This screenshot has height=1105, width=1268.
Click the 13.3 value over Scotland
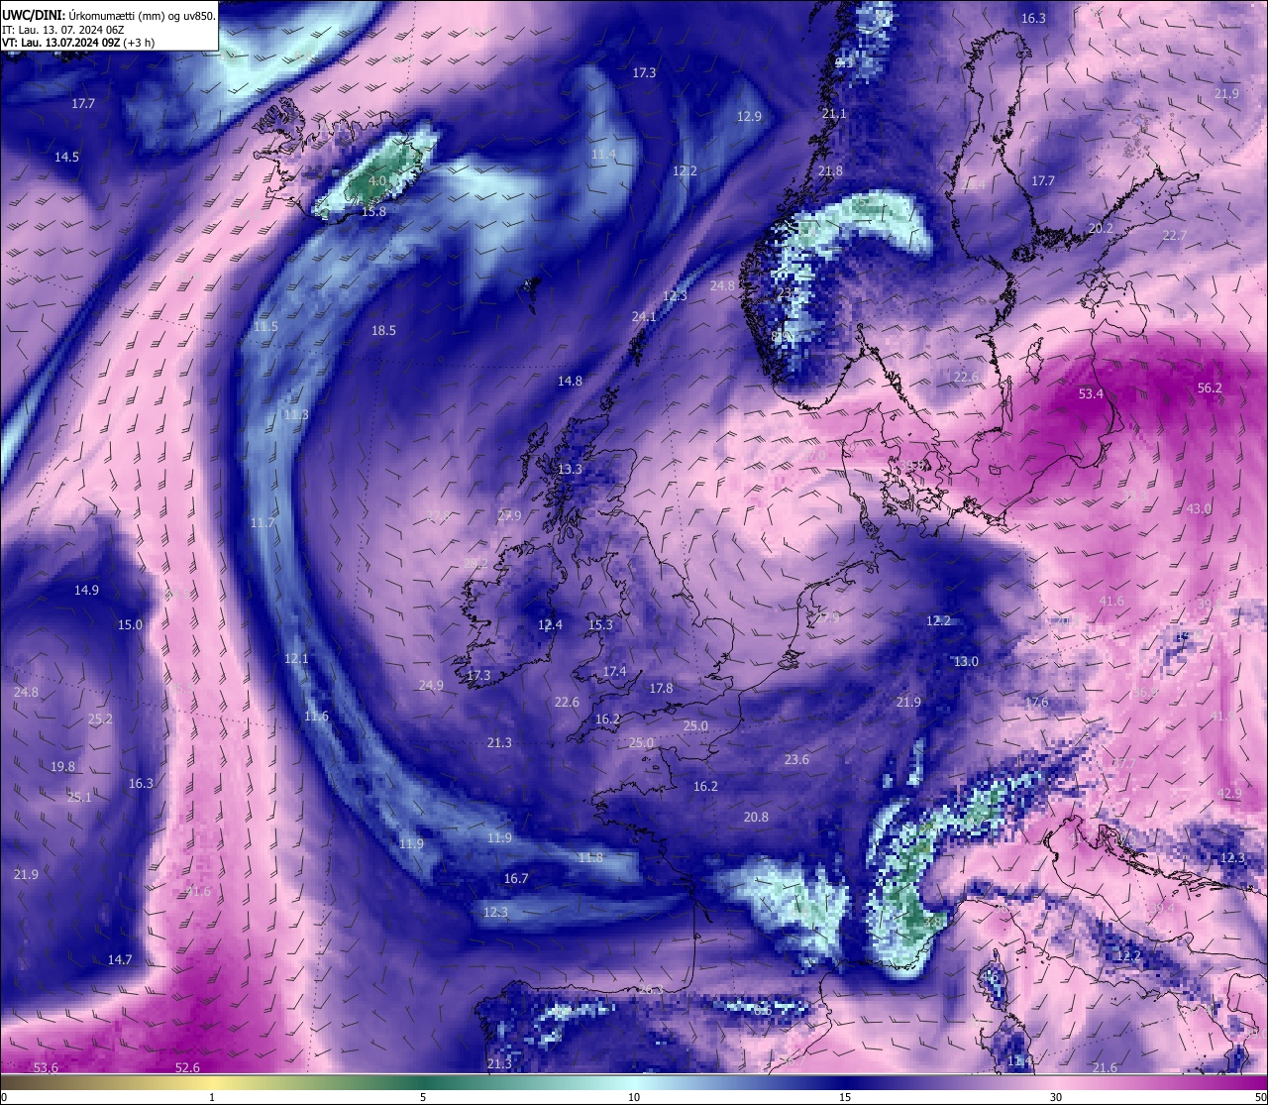tap(570, 469)
